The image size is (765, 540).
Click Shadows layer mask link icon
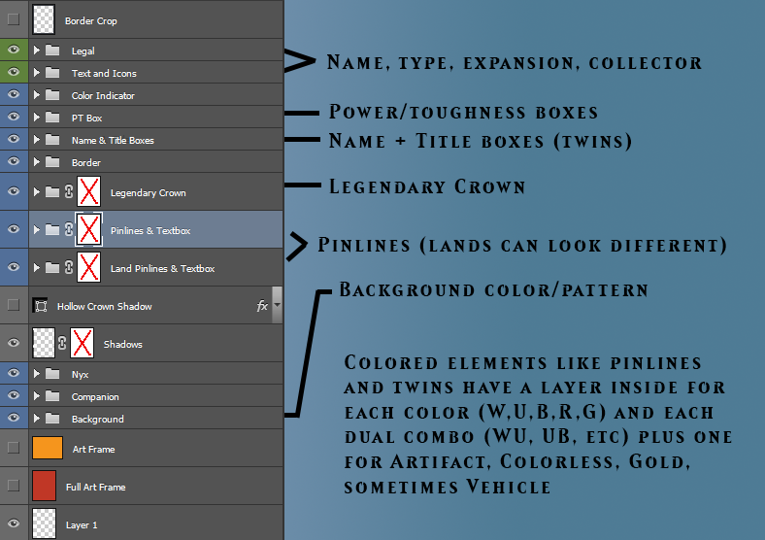62,343
